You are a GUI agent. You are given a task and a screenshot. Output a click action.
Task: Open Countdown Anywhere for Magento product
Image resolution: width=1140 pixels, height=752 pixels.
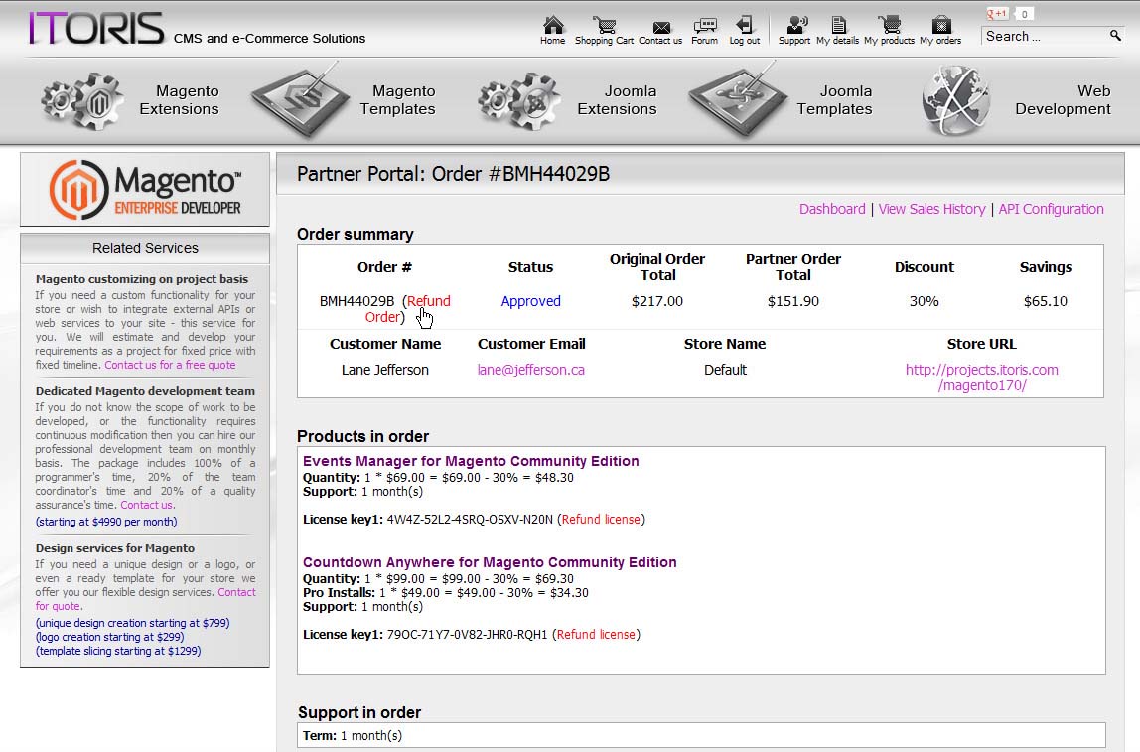pos(490,562)
